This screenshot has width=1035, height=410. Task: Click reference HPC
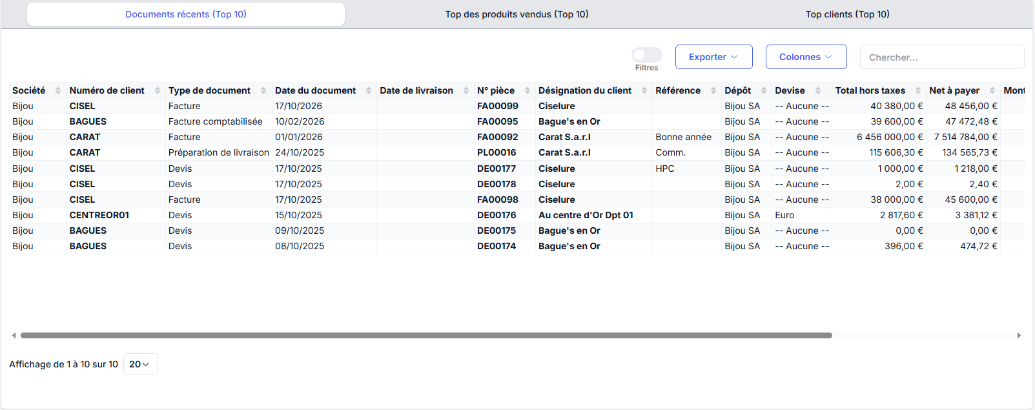[x=665, y=169]
